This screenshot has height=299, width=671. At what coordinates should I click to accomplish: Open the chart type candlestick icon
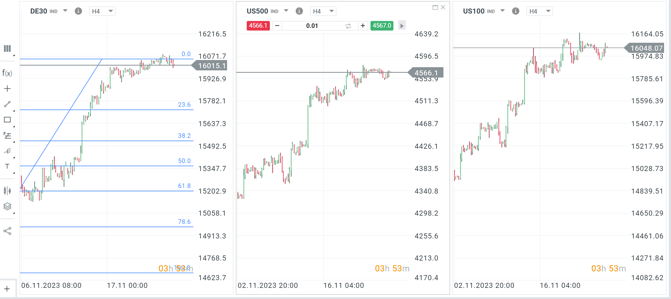point(7,191)
